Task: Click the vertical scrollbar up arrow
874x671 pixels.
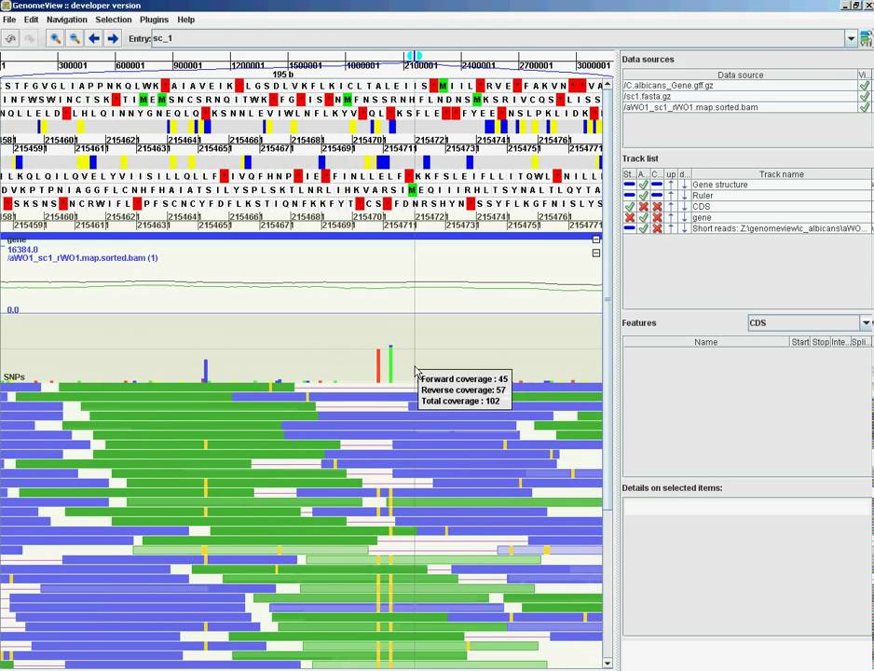Action: click(608, 84)
